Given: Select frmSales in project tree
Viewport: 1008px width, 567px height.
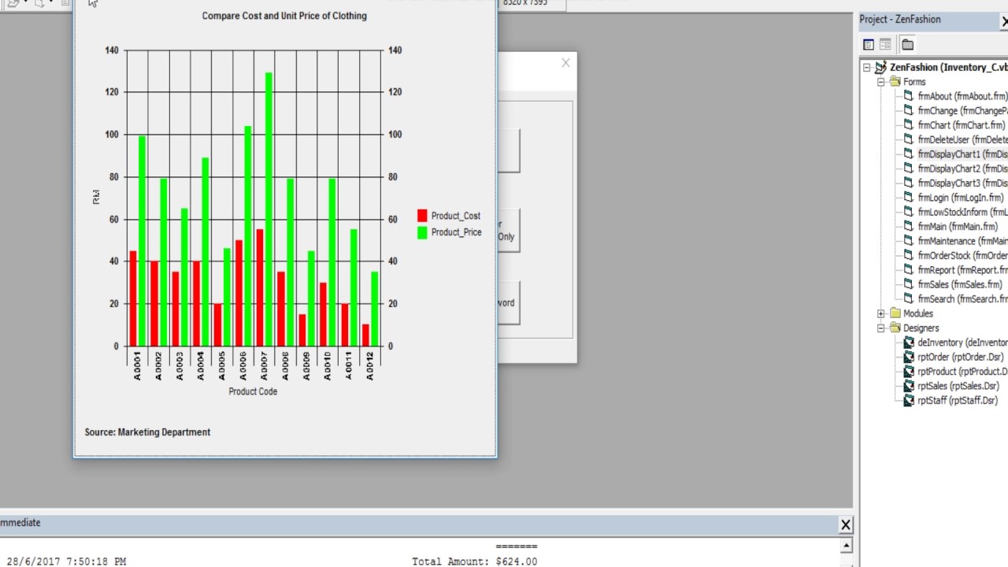Looking at the screenshot, I should click(x=960, y=284).
